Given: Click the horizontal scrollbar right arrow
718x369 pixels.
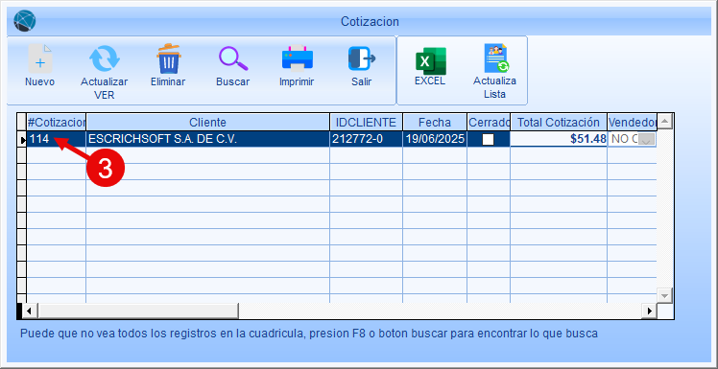Looking at the screenshot, I should [x=649, y=311].
